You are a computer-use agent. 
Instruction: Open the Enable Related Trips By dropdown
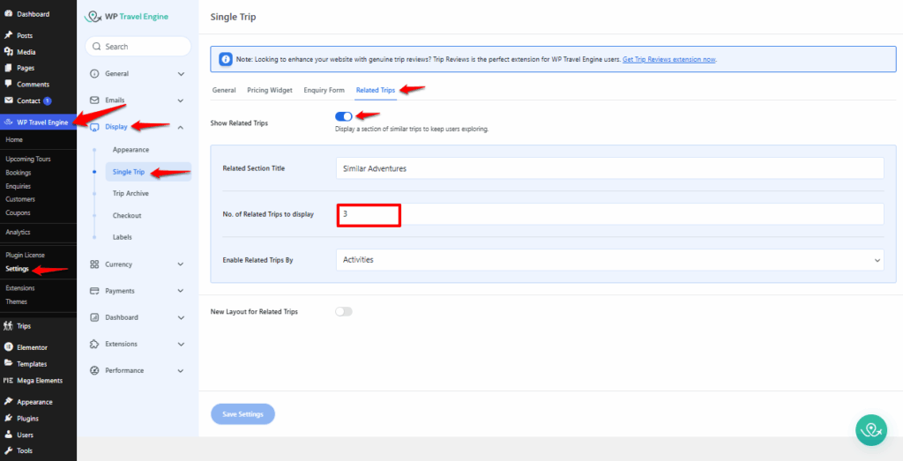pyautogui.click(x=609, y=260)
